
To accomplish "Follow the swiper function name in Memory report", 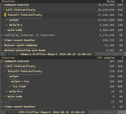I will point(14,20).
